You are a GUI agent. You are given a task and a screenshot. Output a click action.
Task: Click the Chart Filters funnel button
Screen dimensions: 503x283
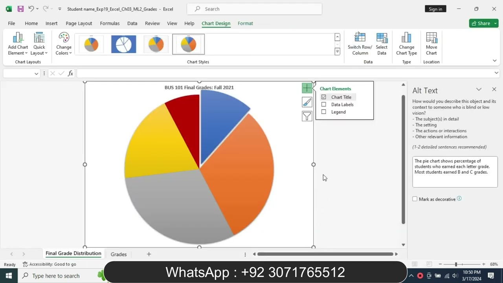pyautogui.click(x=307, y=116)
